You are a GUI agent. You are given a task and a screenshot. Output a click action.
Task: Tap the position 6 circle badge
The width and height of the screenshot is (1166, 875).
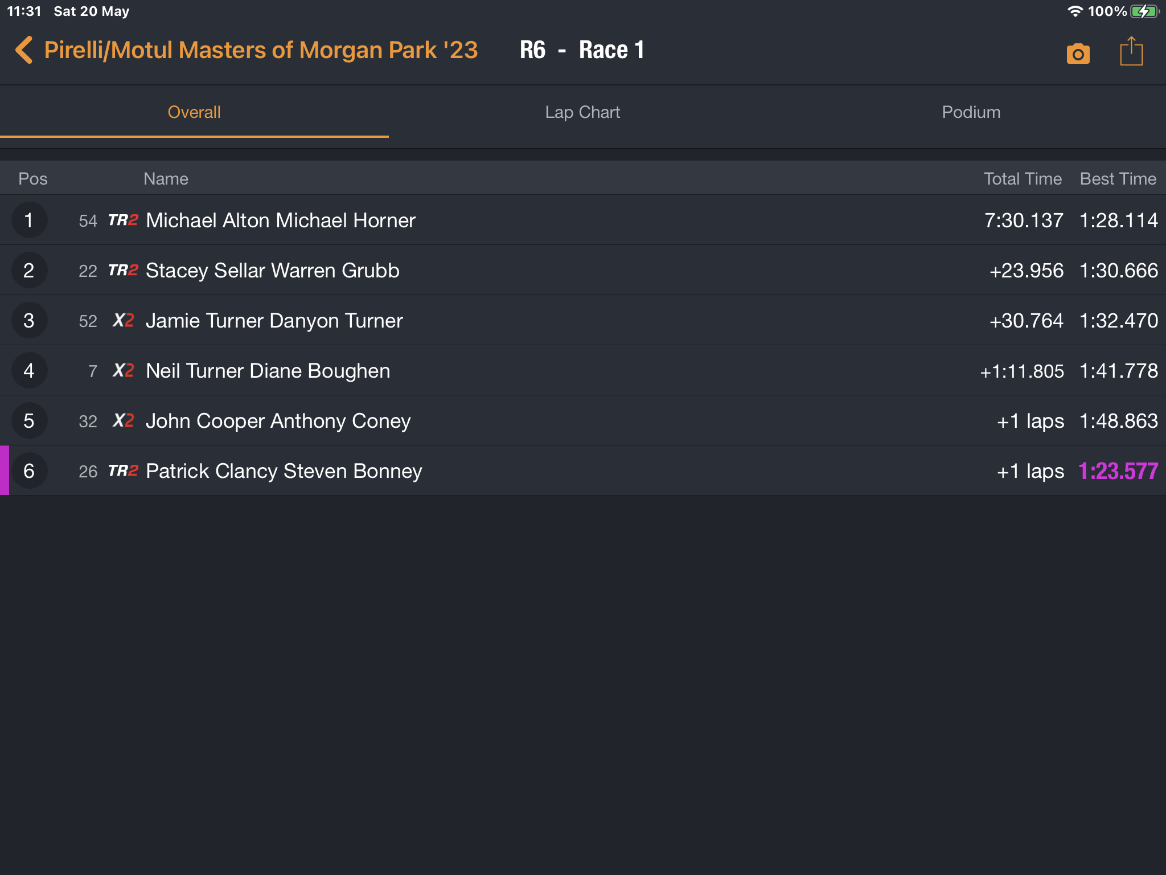point(29,471)
